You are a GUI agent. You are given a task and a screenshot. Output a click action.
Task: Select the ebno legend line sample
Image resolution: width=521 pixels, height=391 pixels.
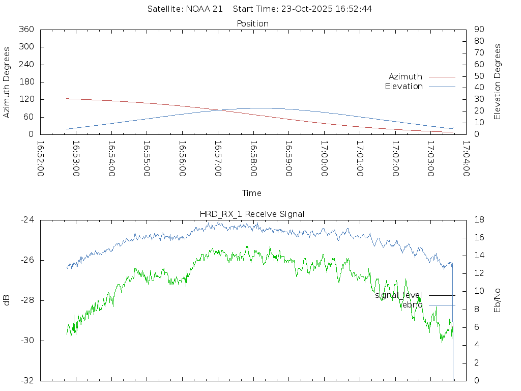pyautogui.click(x=442, y=305)
